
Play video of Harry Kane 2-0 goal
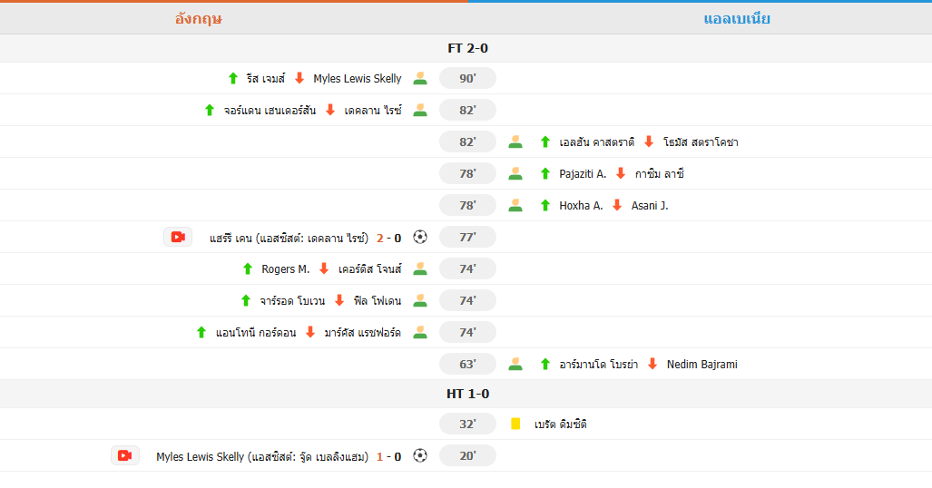(178, 237)
